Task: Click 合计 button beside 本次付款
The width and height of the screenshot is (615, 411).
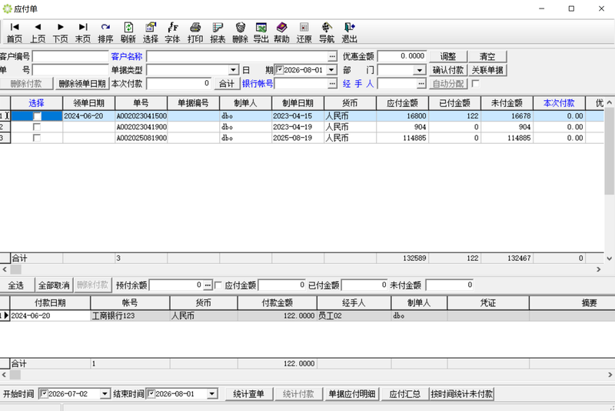Action: [x=226, y=84]
